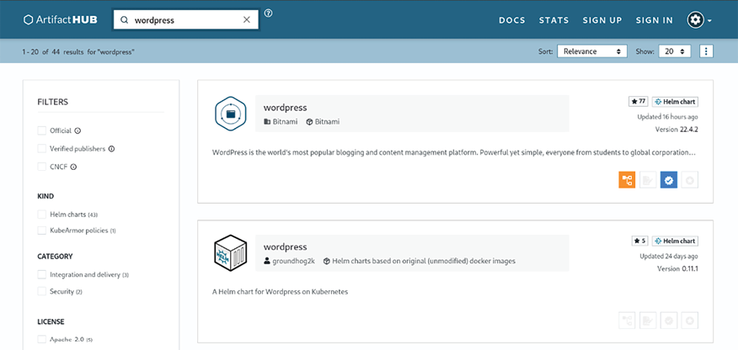The image size is (738, 350).
Task: Click Bitnami wordpress package logo
Action: [230, 114]
